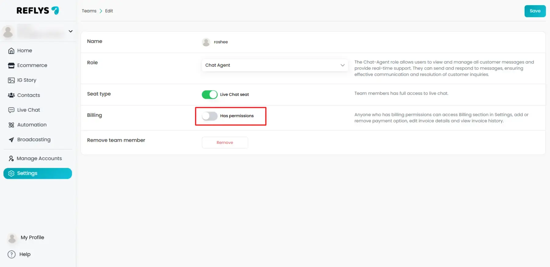The height and width of the screenshot is (267, 550).
Task: Click the Live Chat bubble icon
Action: (11, 110)
